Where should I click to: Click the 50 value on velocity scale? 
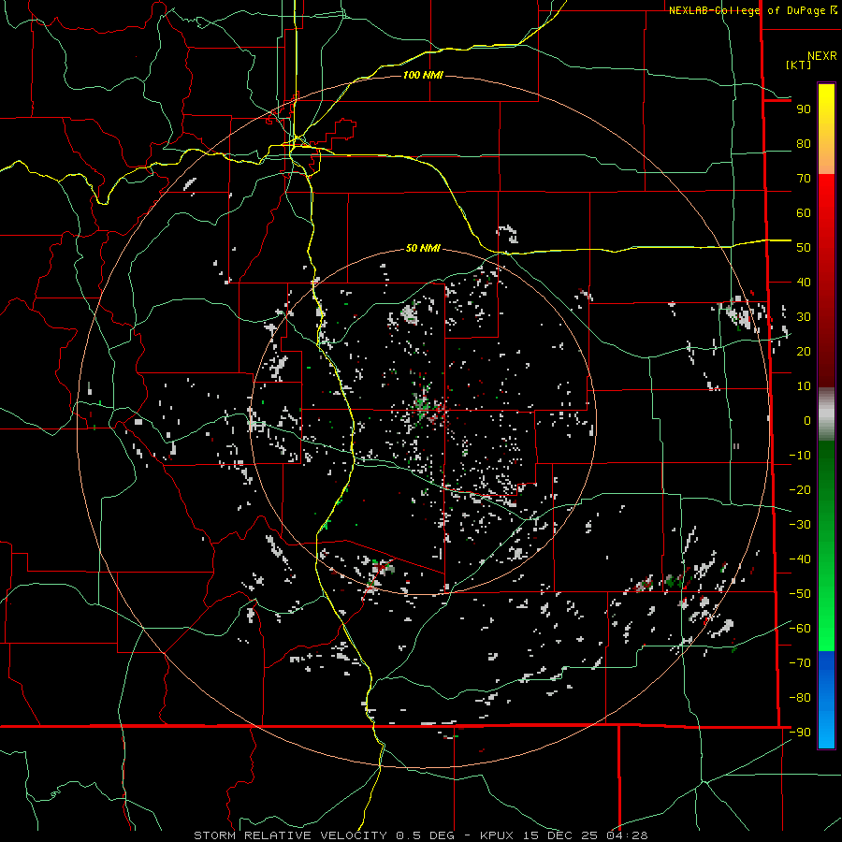(804, 248)
